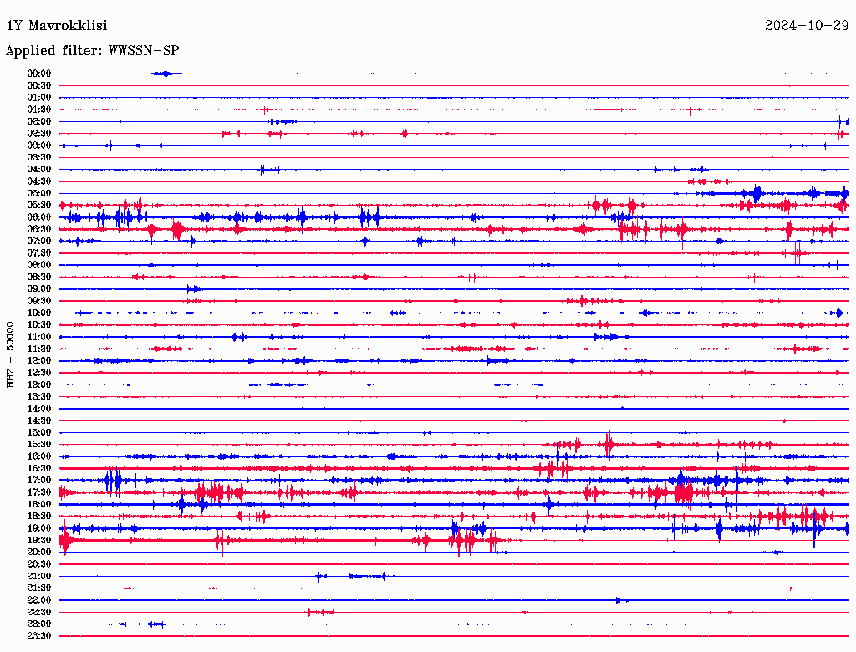Click the '23:30' time label
This screenshot has width=856, height=652.
coord(38,637)
